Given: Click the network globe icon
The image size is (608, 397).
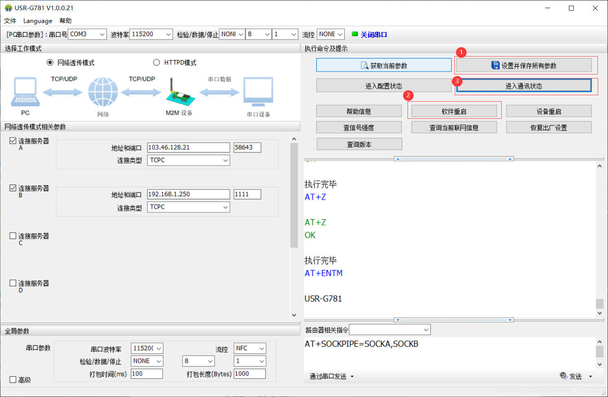Looking at the screenshot, I should pyautogui.click(x=103, y=92).
